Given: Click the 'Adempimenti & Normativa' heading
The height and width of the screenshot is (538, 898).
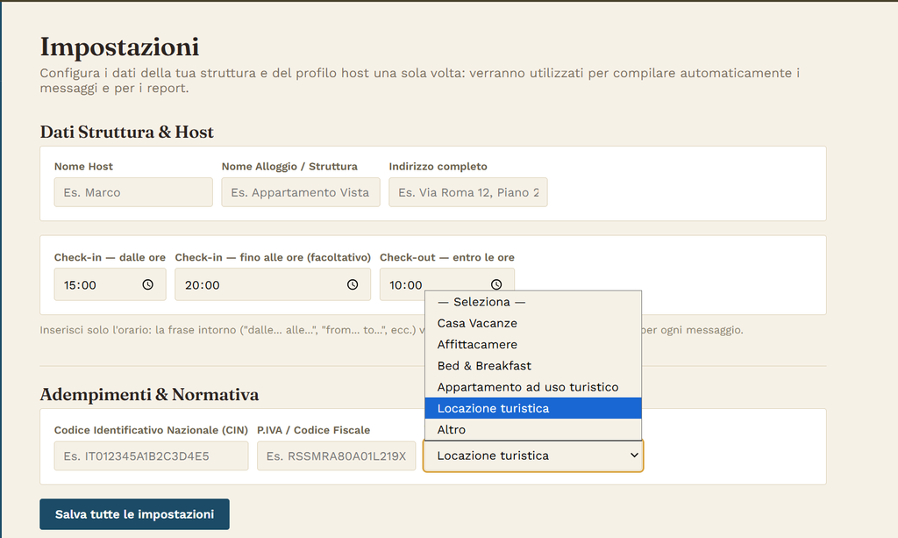Looking at the screenshot, I should coord(149,394).
